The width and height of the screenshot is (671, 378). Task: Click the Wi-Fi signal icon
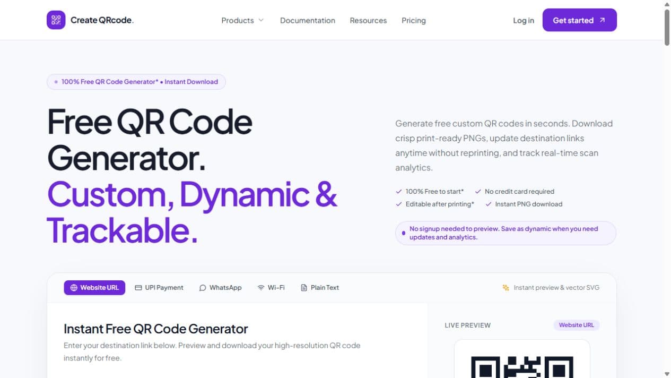point(261,288)
